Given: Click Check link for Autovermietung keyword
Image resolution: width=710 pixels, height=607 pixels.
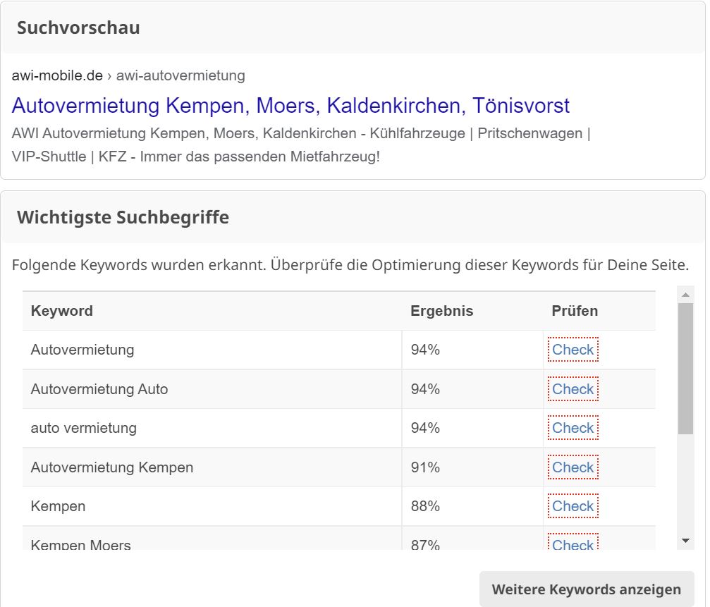Looking at the screenshot, I should pos(573,350).
